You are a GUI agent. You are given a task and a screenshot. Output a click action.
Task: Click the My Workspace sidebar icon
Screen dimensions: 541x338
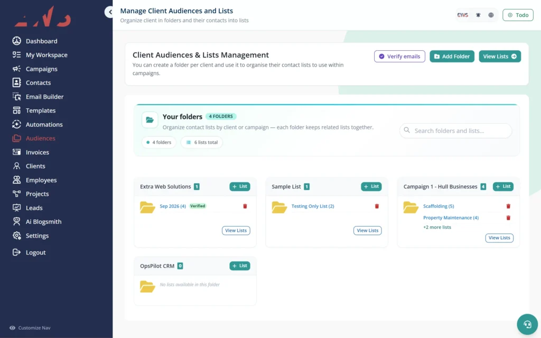[x=16, y=54]
